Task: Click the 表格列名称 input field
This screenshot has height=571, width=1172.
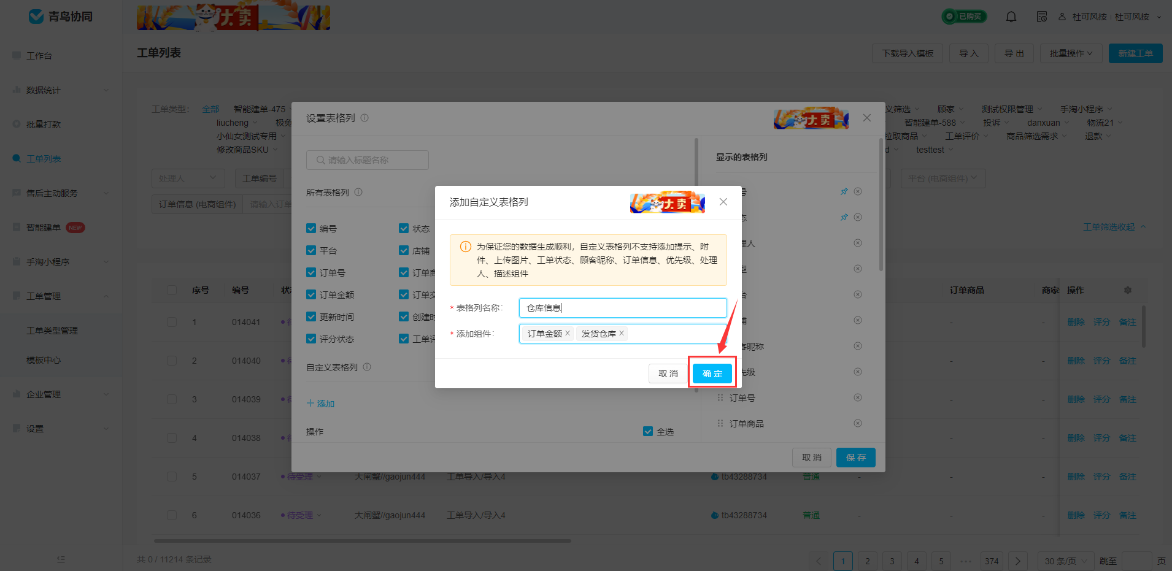Action: (623, 308)
